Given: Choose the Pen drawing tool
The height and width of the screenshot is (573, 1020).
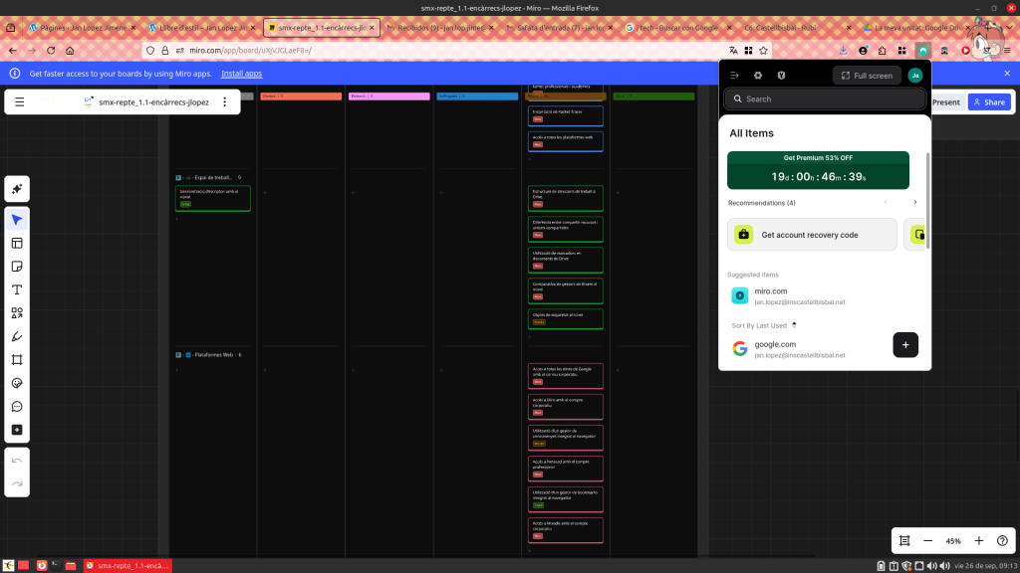Looking at the screenshot, I should (x=17, y=336).
